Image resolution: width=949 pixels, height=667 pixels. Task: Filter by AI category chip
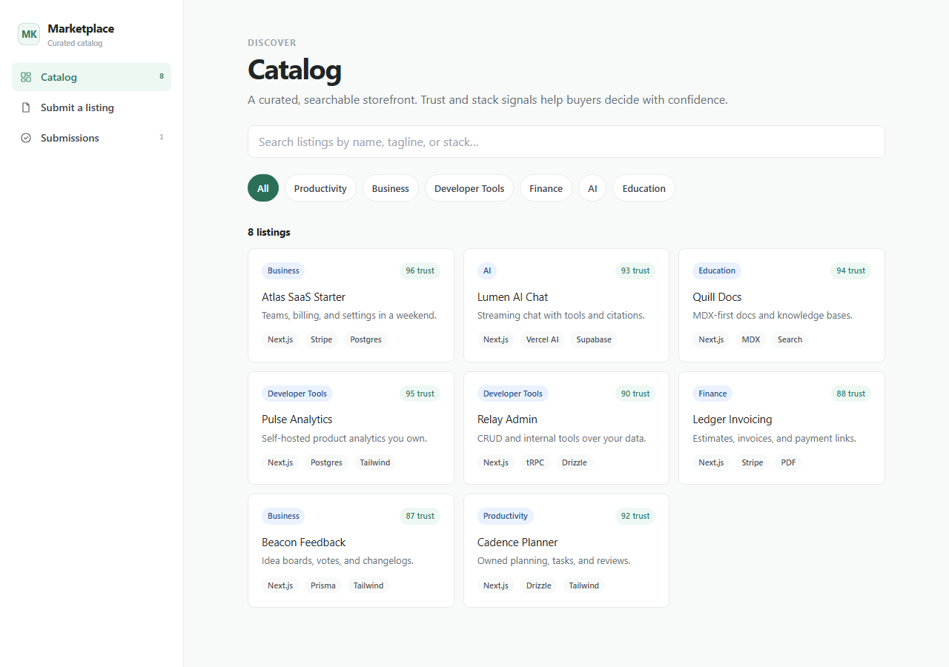[592, 188]
